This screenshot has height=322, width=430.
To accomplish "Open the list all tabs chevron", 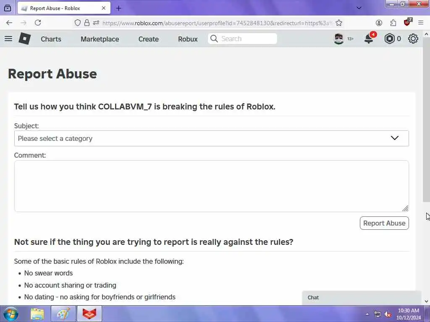I will tap(359, 8).
